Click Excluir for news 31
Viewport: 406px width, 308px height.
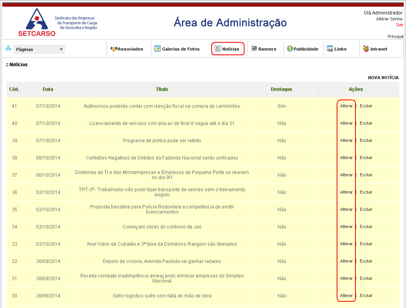366,278
